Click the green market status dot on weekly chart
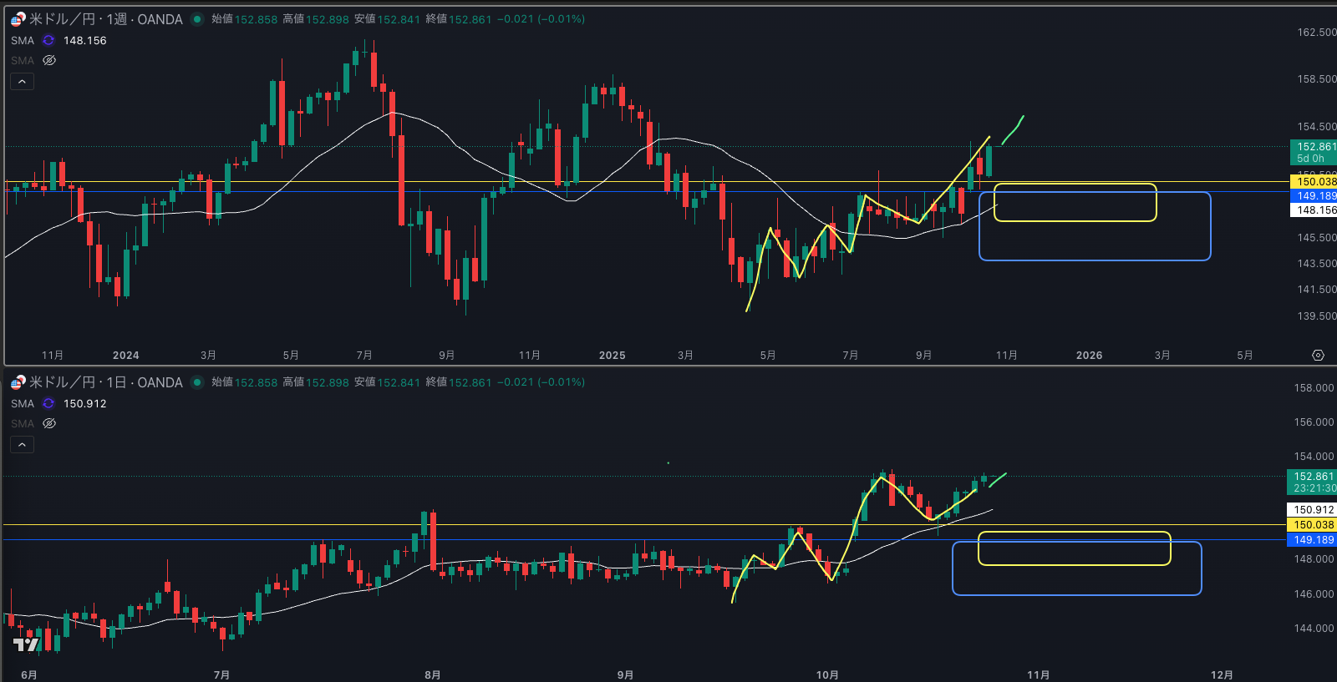1337x682 pixels. [x=197, y=19]
